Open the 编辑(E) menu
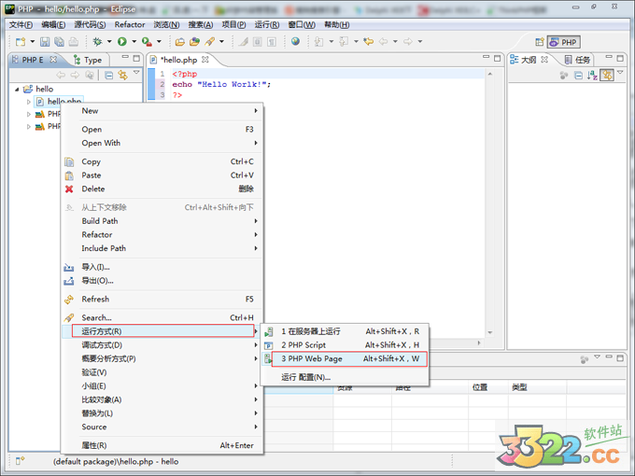Screen dimensions: 635x476 coord(53,24)
